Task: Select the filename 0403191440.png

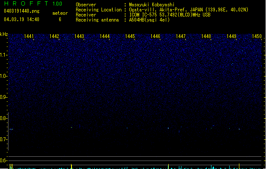Action: pyautogui.click(x=22, y=11)
